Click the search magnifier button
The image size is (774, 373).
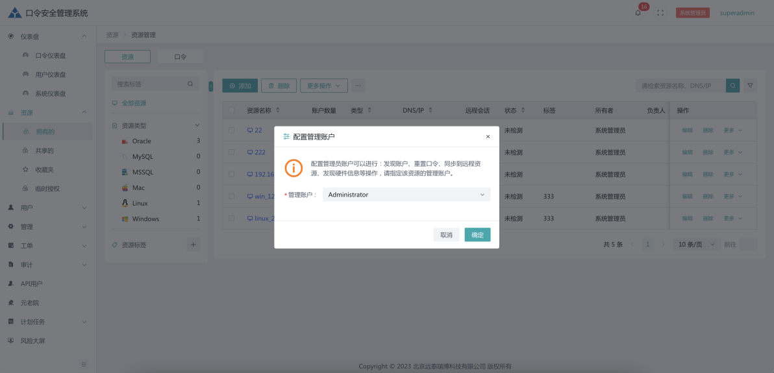(x=732, y=86)
